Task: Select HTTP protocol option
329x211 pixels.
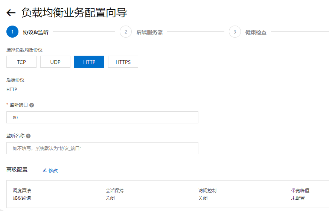Action: point(89,62)
